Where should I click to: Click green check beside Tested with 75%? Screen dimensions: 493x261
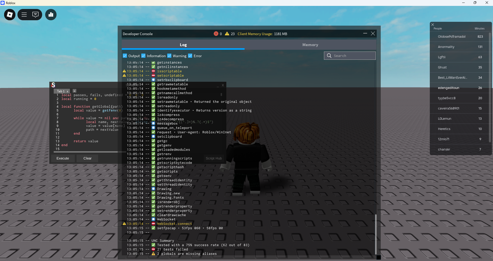pos(153,245)
